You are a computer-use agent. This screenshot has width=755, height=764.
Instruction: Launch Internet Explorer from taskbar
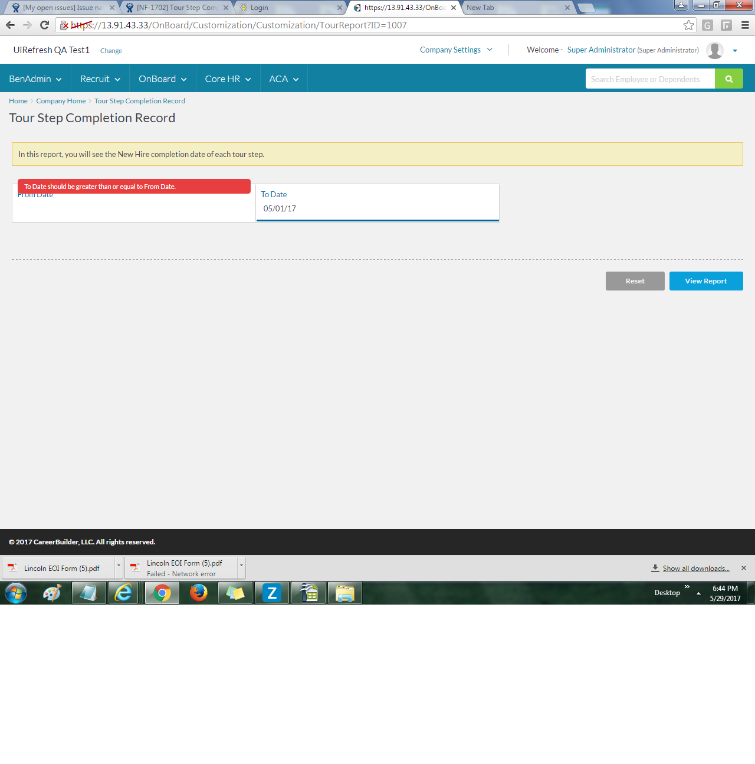click(x=123, y=593)
